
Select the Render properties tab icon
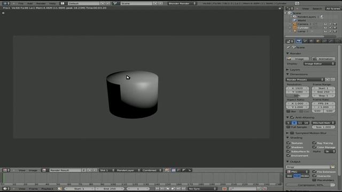[299, 41]
